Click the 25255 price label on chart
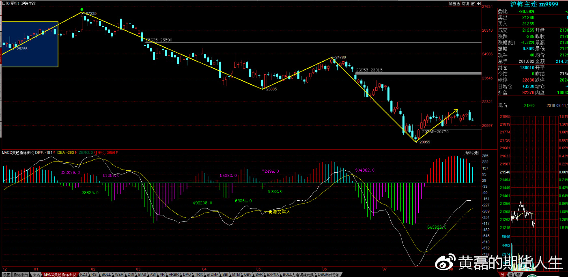The image size is (568, 277). pyautogui.click(x=21, y=49)
